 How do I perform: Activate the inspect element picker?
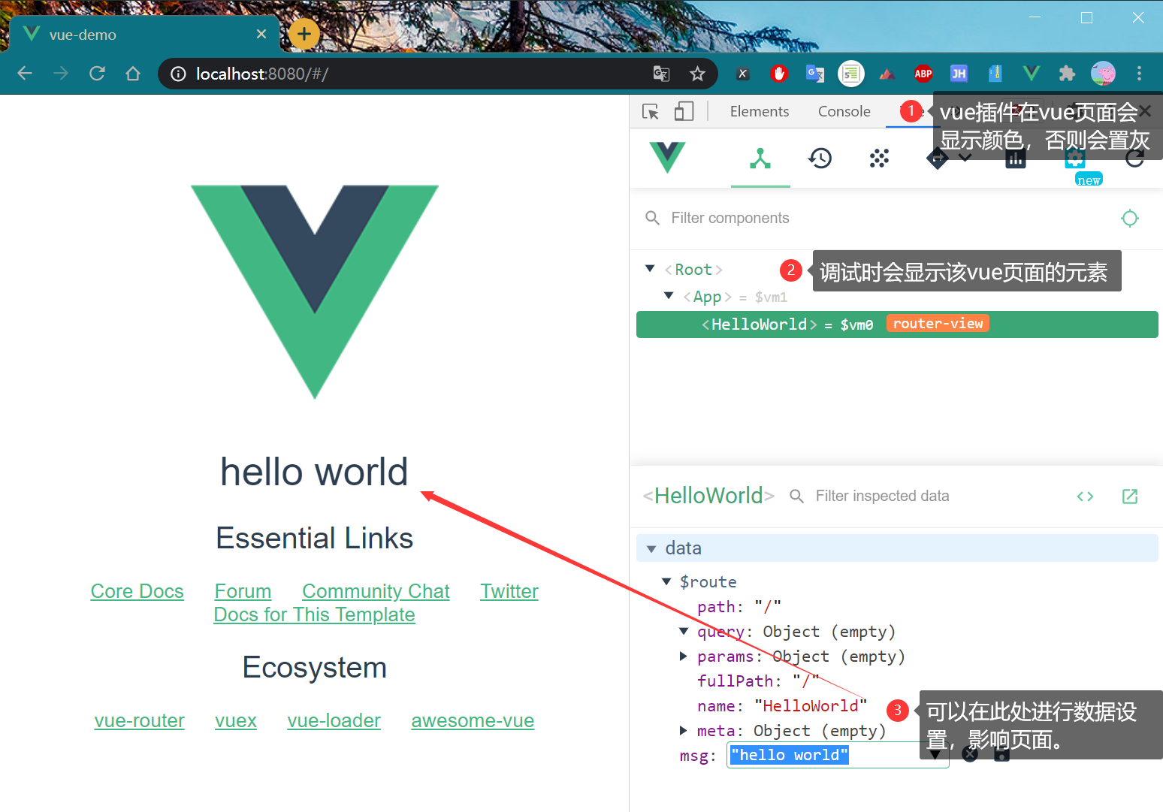pyautogui.click(x=651, y=111)
